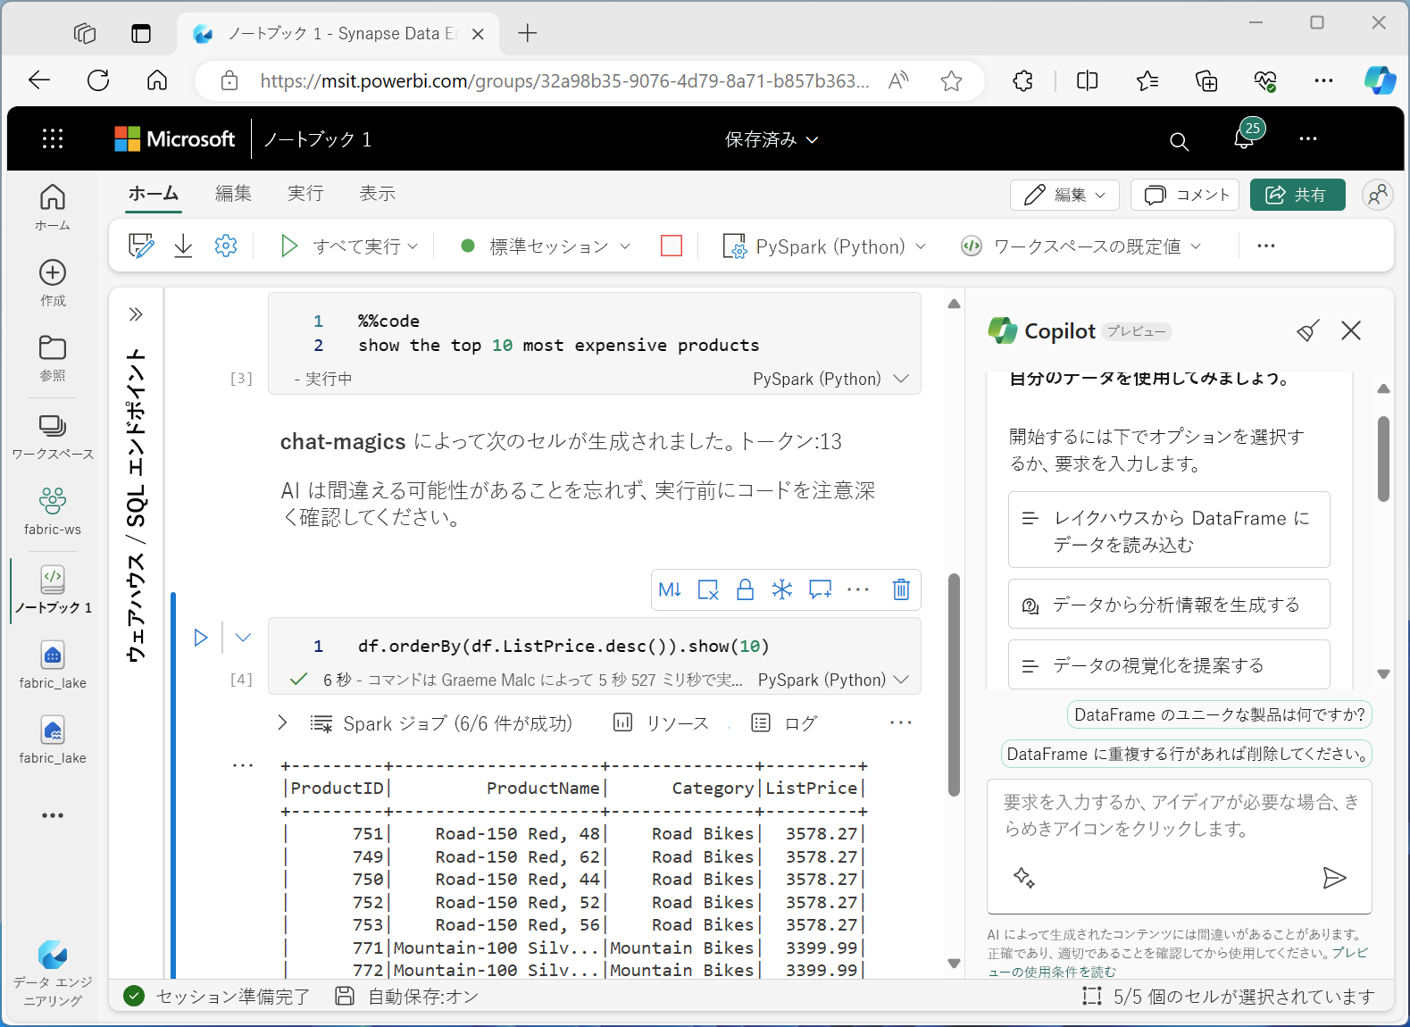1410x1027 pixels.
Task: Open 編集 mode dropdown button
Action: pos(1064,195)
